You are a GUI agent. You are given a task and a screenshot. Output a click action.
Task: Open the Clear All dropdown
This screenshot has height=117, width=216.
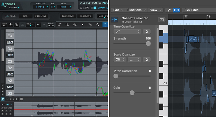[30, 25]
